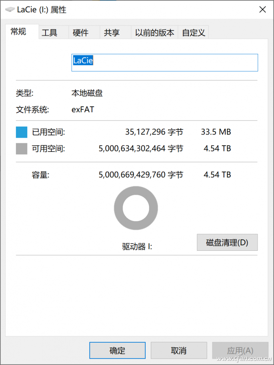Viewport: 274px width, 365px height.
Task: Switch to the 常规 tab
Action: click(x=22, y=32)
